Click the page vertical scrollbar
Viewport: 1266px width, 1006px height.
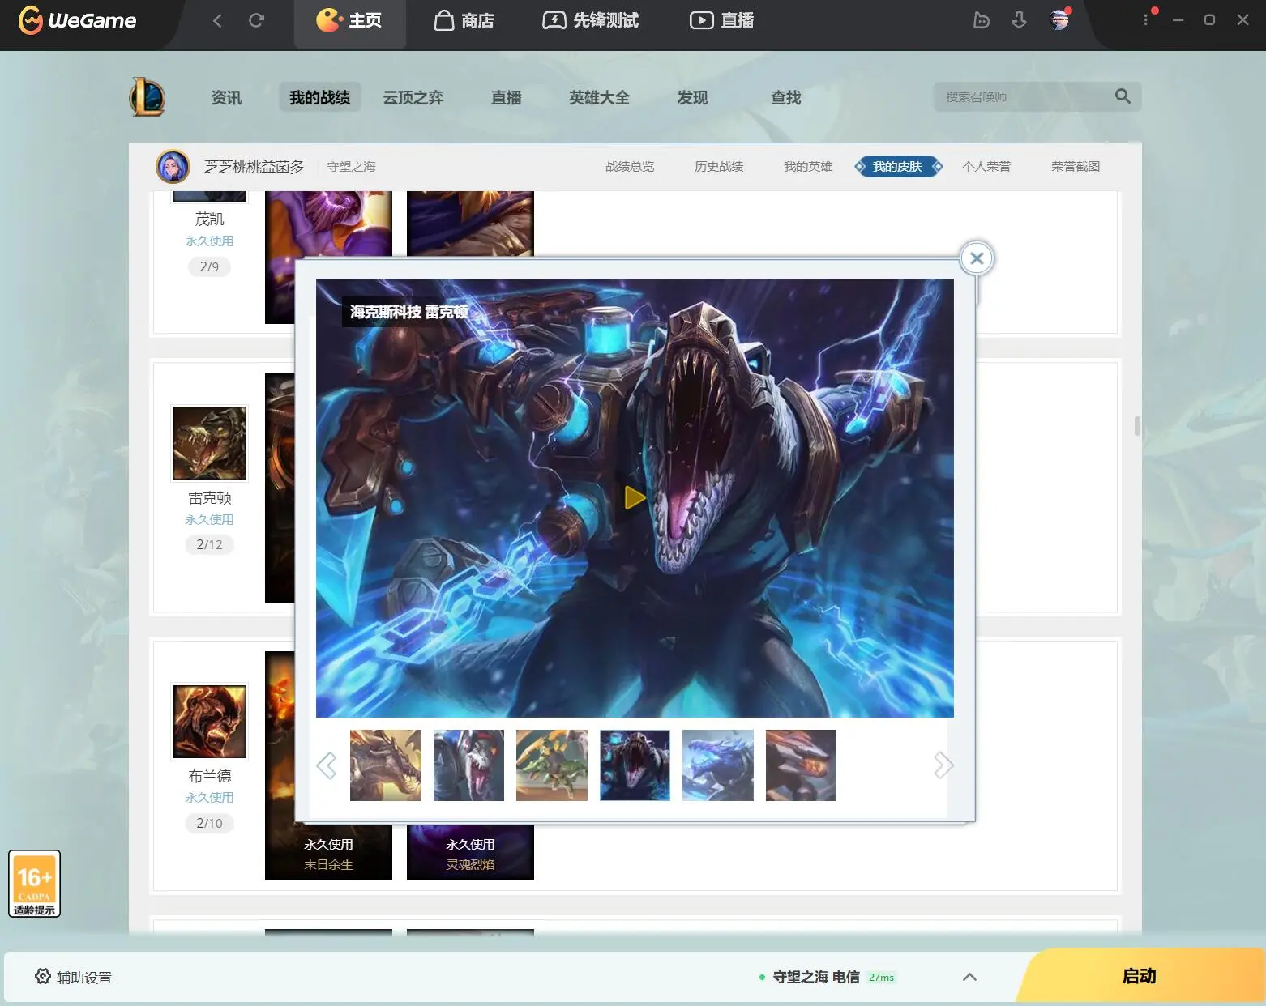1137,426
